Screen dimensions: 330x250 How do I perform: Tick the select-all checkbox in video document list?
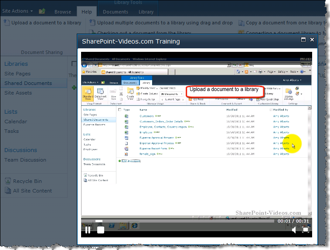coord(120,110)
